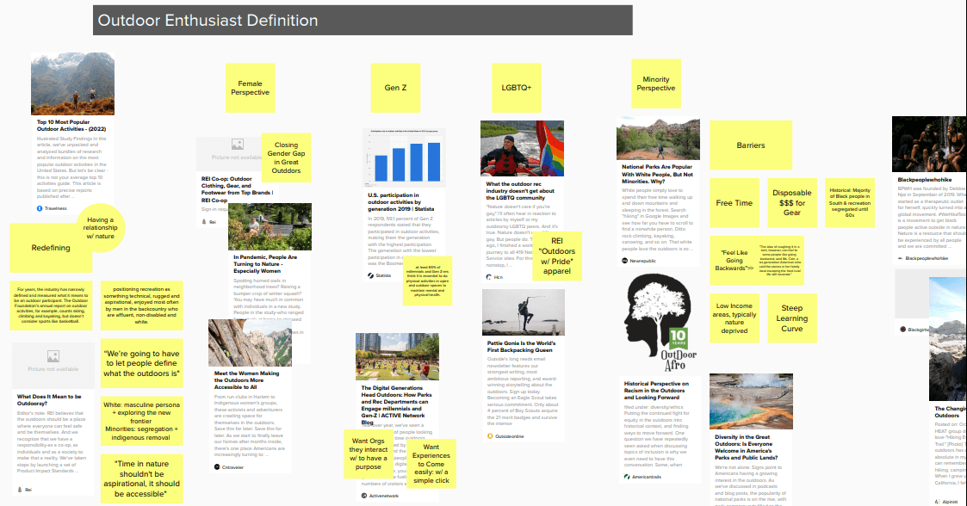This screenshot has height=506, width=967.
Task: Open In Pandemic, People Are Turning to Nature article
Action: 265,264
